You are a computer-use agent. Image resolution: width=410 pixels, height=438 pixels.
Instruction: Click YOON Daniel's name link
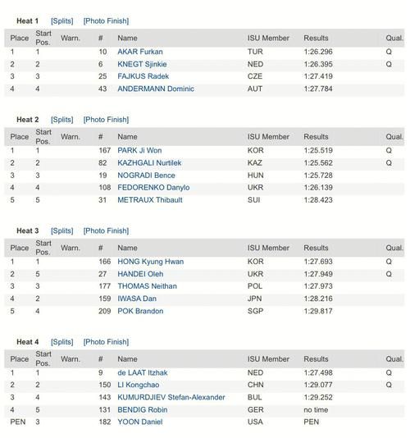140,422
